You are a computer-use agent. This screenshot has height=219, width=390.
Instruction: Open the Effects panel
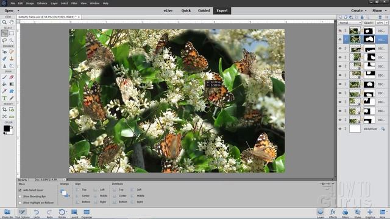333,214
